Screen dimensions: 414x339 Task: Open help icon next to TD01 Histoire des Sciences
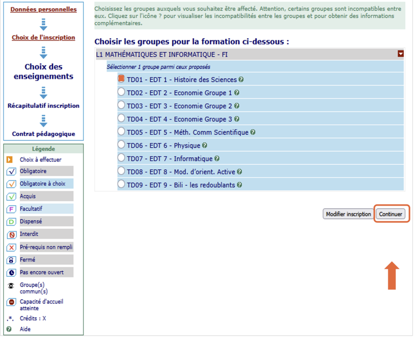(241, 79)
